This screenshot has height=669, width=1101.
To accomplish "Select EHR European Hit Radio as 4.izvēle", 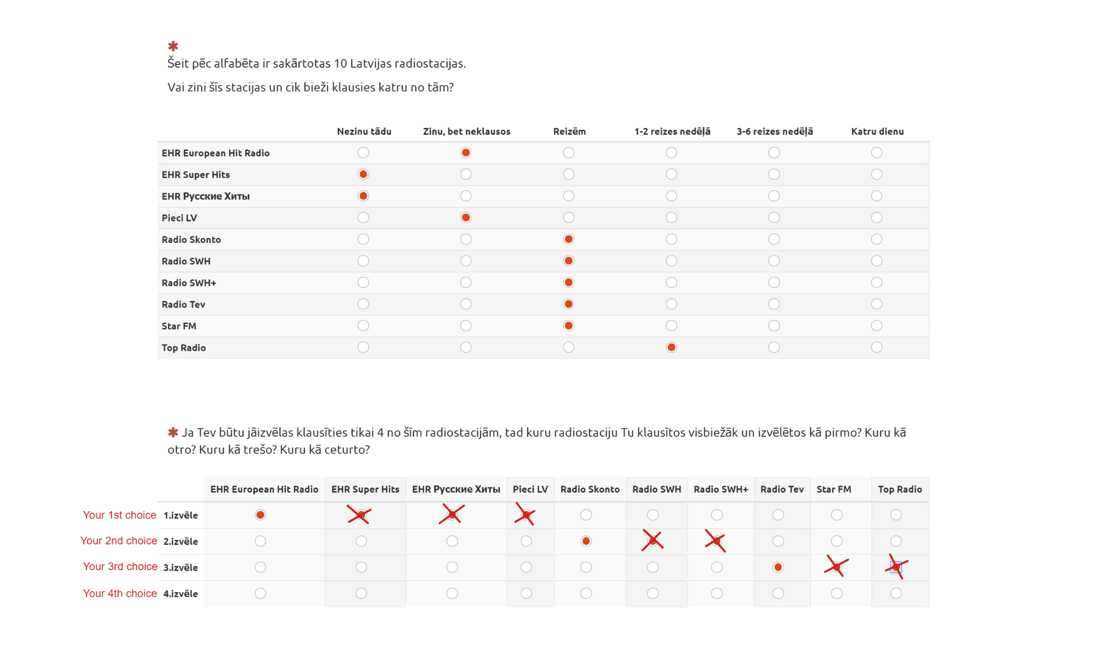I will point(260,593).
